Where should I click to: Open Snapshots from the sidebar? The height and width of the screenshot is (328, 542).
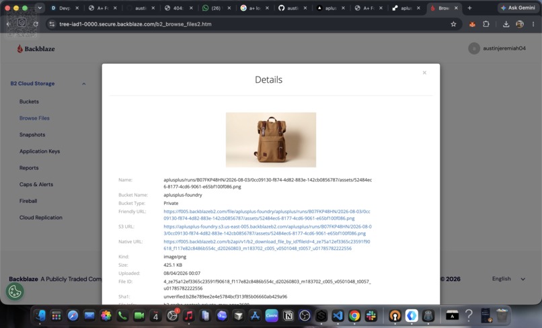point(32,135)
